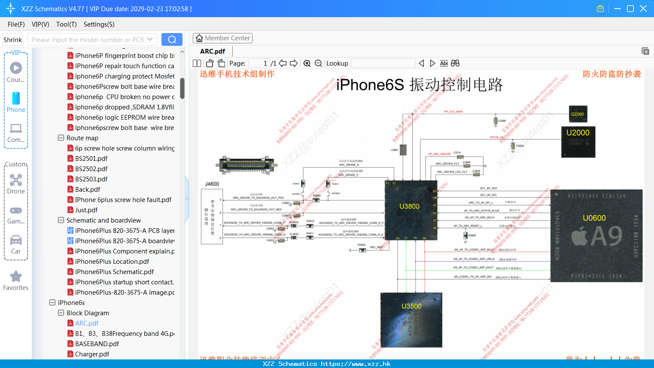Collapse the Block Diagram folder

61,313
